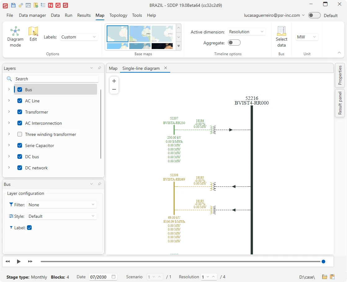Click the Edit map icon

pyautogui.click(x=33, y=34)
